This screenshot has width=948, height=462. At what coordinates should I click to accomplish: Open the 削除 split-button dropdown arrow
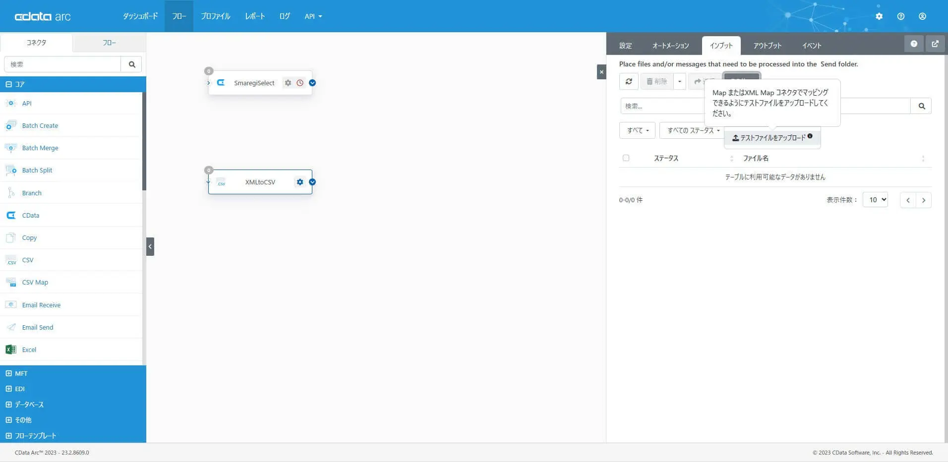pos(680,81)
